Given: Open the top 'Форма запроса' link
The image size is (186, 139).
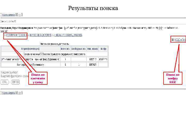Looking at the screenshot, I should click(9, 15).
